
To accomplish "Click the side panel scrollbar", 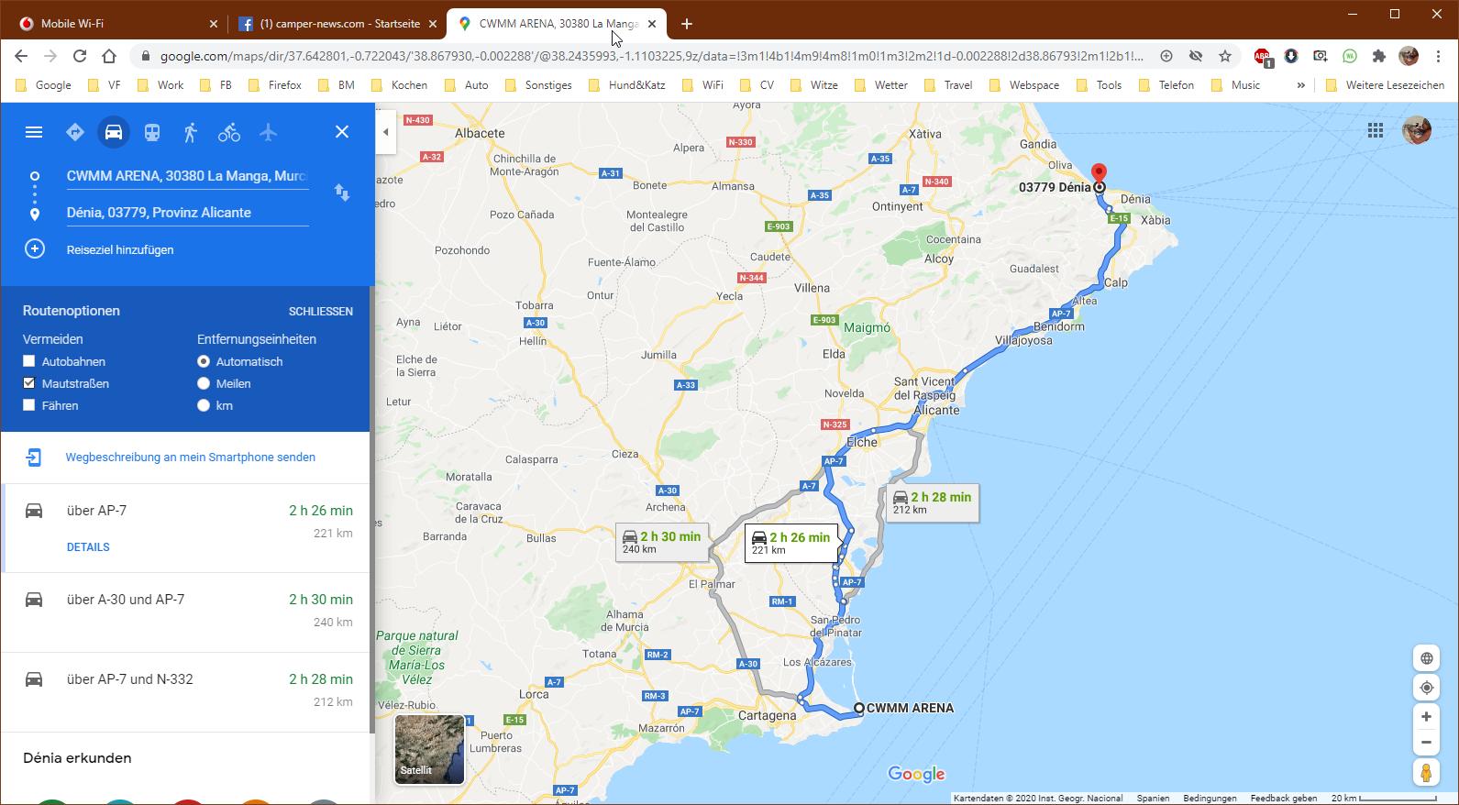I will point(371,510).
